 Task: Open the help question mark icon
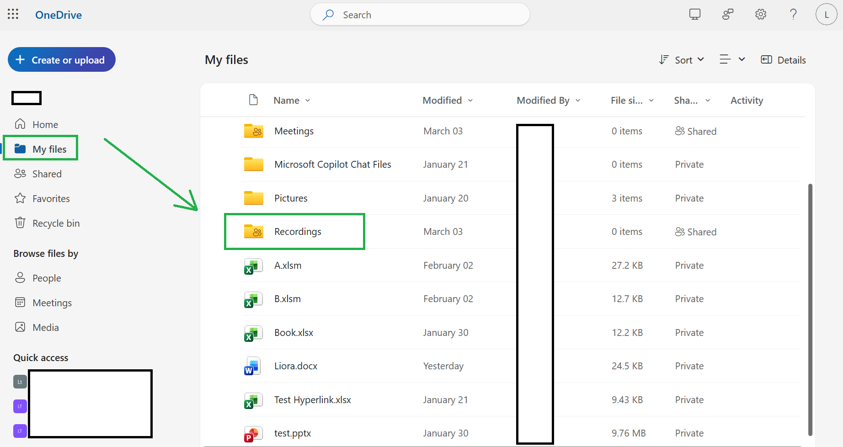(x=794, y=14)
